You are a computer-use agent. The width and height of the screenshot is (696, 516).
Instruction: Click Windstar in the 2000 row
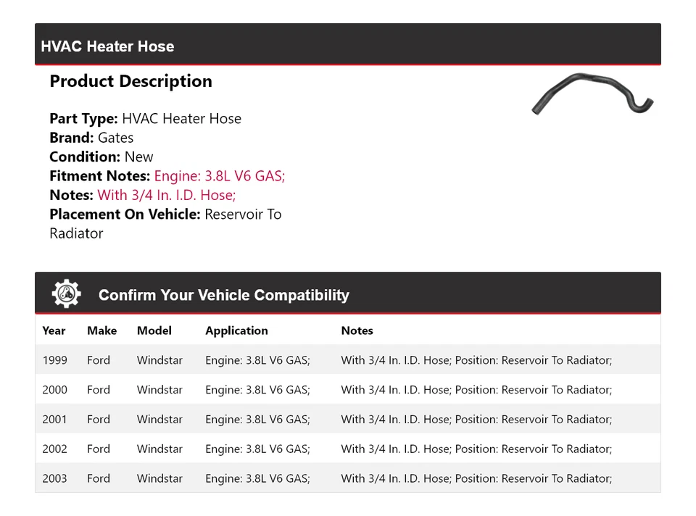click(159, 390)
